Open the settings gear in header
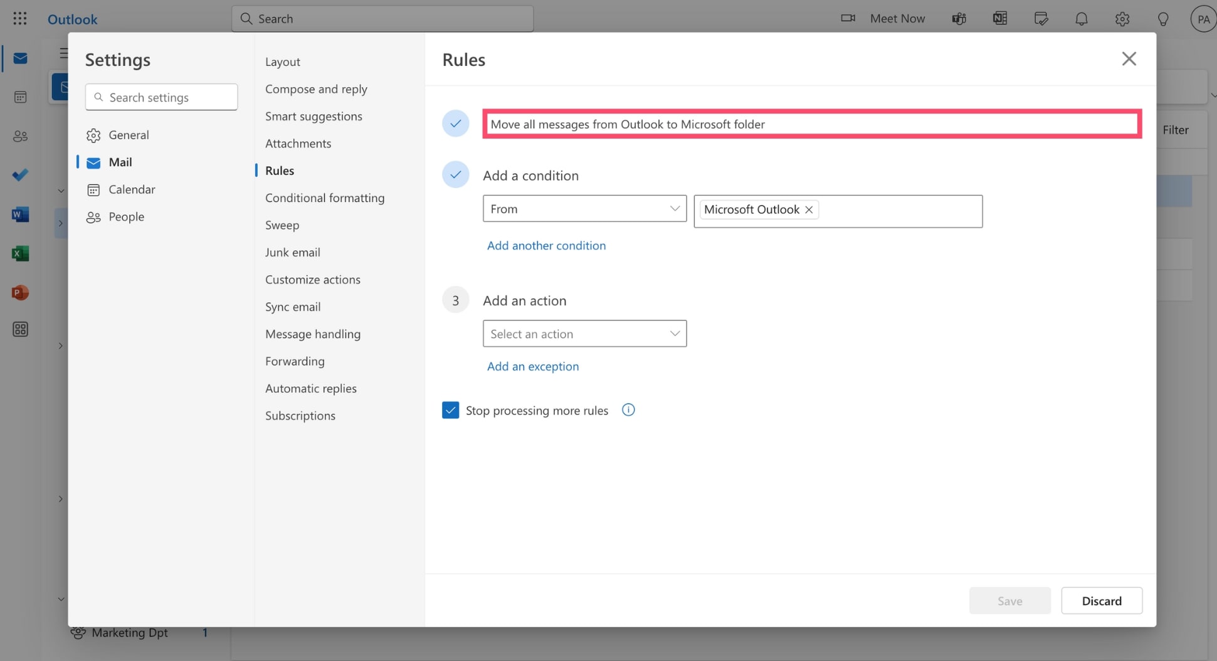This screenshot has width=1217, height=661. [x=1122, y=19]
